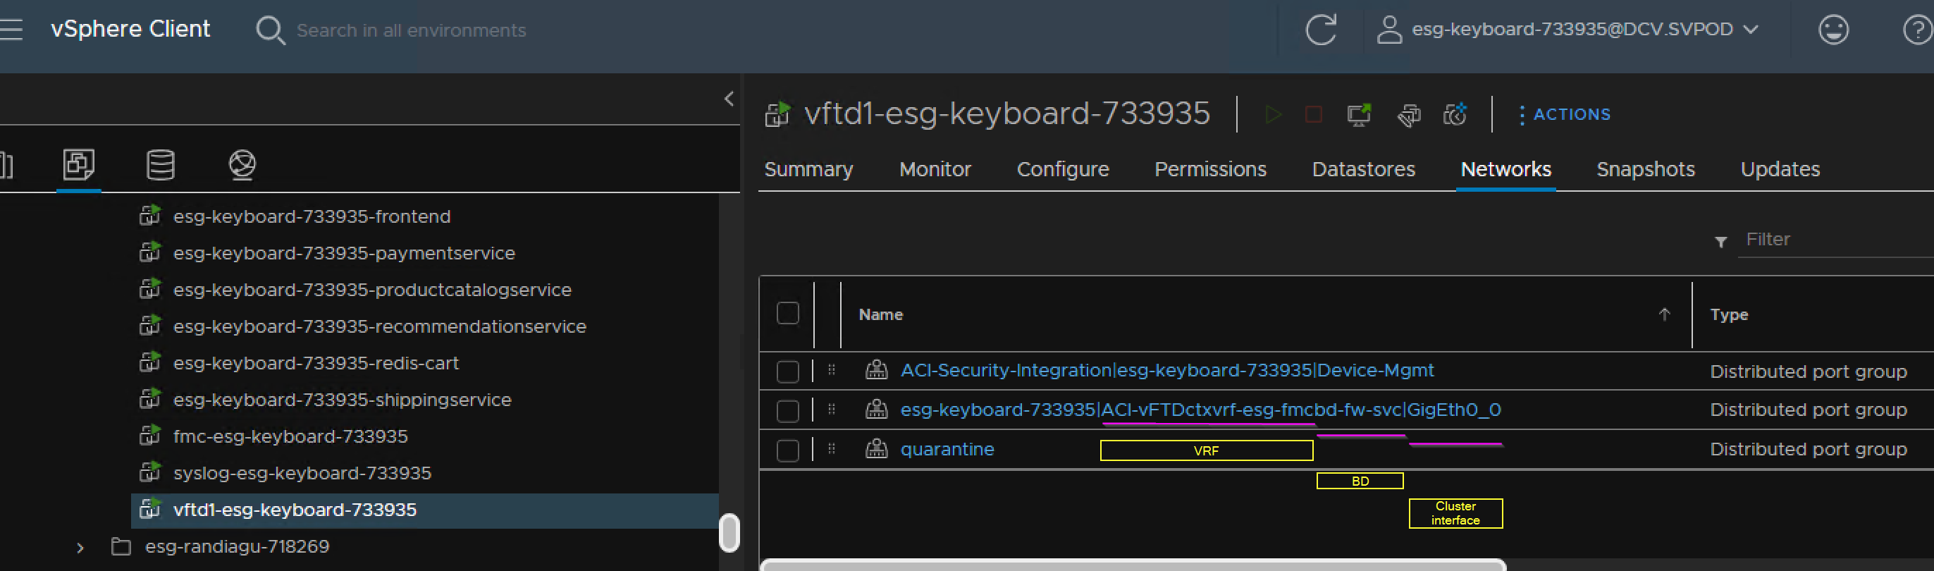Click the Name column header

881,314
